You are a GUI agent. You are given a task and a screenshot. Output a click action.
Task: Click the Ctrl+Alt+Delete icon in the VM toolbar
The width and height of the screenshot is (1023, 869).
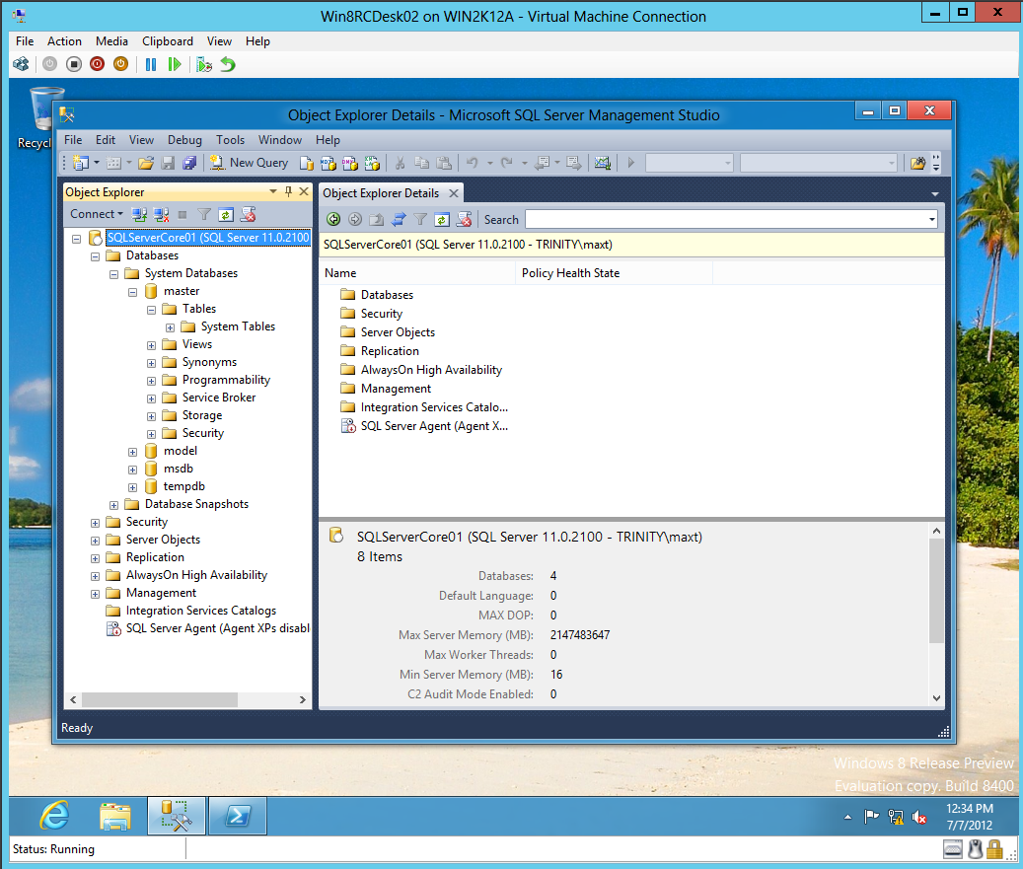[21, 64]
